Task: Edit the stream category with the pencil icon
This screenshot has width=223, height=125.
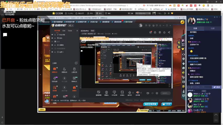Action: (x=95, y=34)
